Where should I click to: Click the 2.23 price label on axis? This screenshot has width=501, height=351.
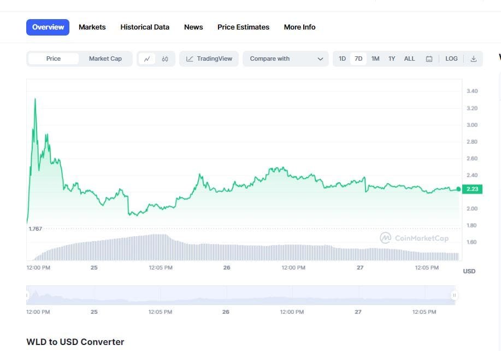(472, 189)
